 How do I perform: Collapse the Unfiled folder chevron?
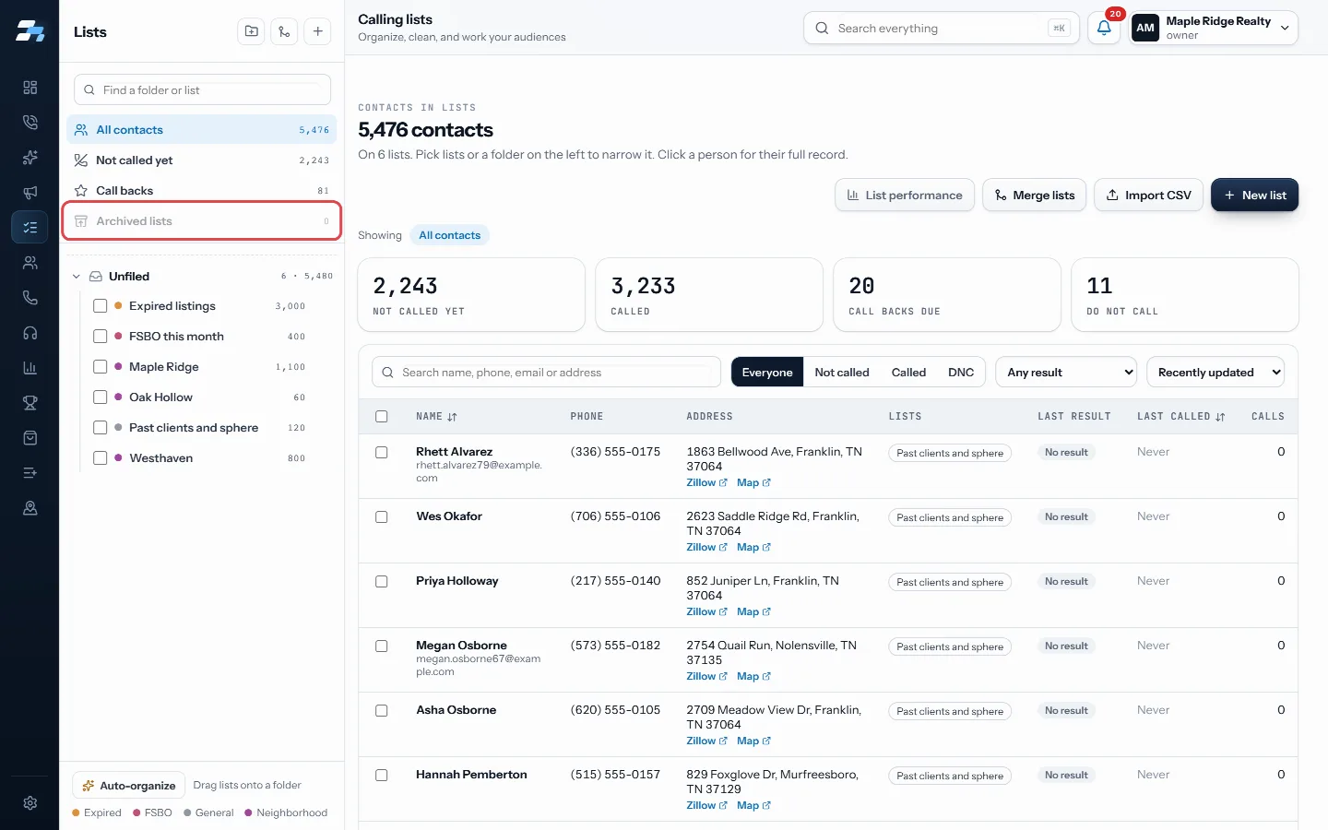click(x=77, y=277)
